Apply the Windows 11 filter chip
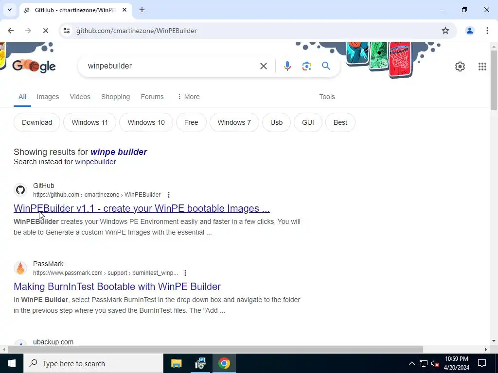The height and width of the screenshot is (373, 498). click(x=89, y=122)
